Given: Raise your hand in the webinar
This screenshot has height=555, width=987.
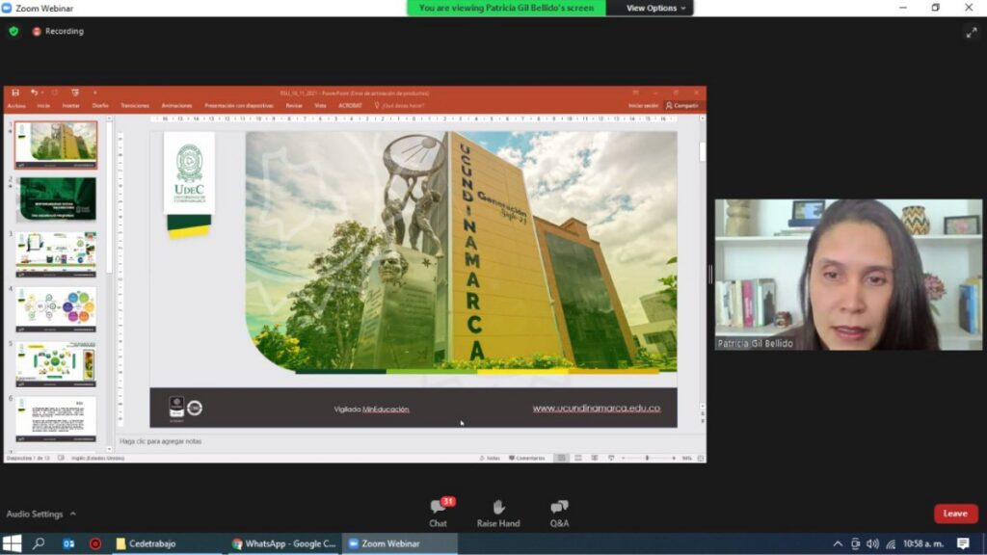Looking at the screenshot, I should pos(498,513).
